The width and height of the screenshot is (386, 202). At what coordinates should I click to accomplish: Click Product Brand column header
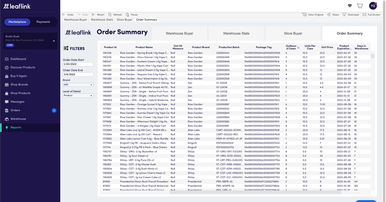(201, 47)
